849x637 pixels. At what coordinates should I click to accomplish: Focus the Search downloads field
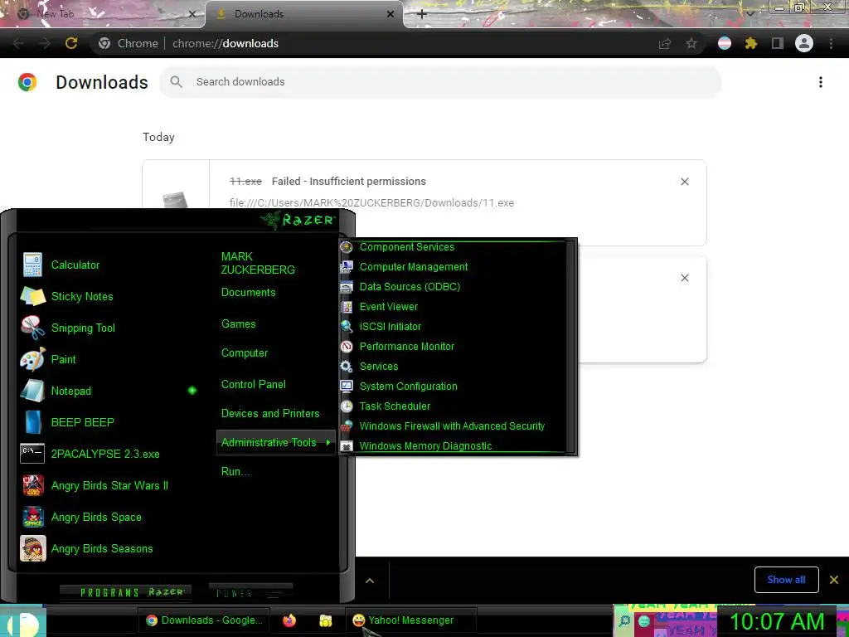click(440, 82)
